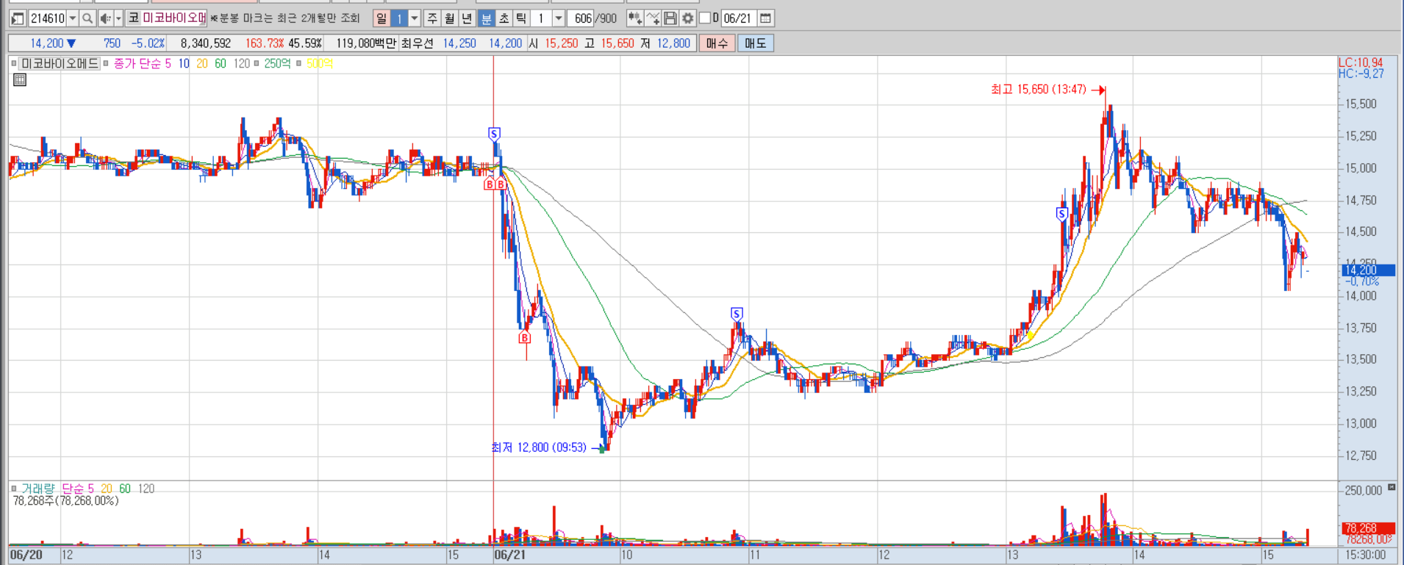Select 분 (minute) chart period
The image size is (1404, 565).
pos(487,18)
